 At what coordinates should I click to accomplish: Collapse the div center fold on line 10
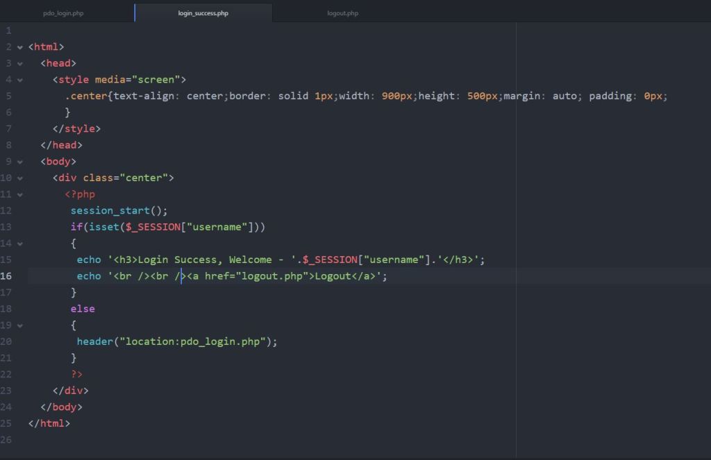tap(20, 178)
